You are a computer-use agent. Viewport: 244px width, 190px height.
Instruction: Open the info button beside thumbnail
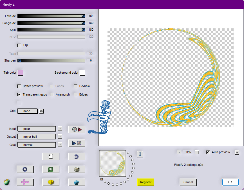pos(140,154)
